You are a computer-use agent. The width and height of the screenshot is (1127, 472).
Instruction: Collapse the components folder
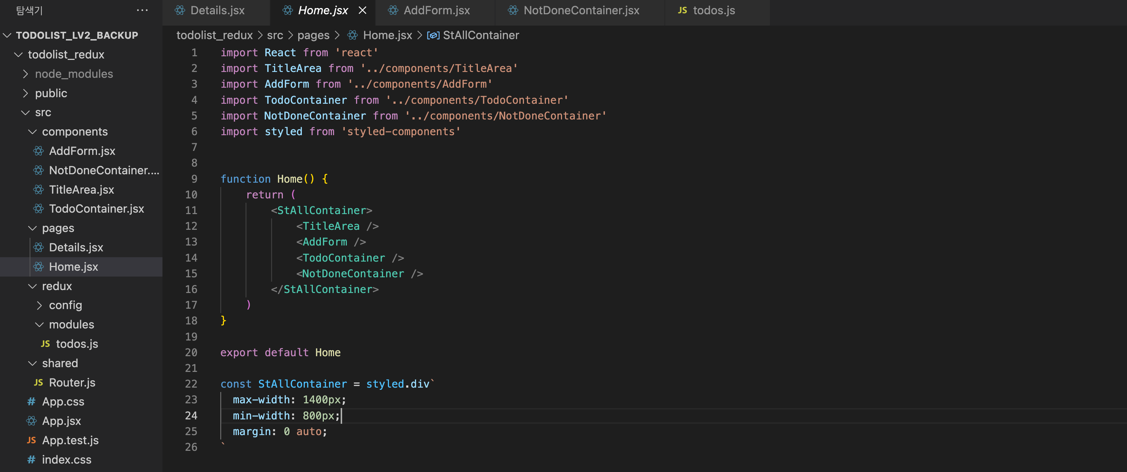click(32, 132)
